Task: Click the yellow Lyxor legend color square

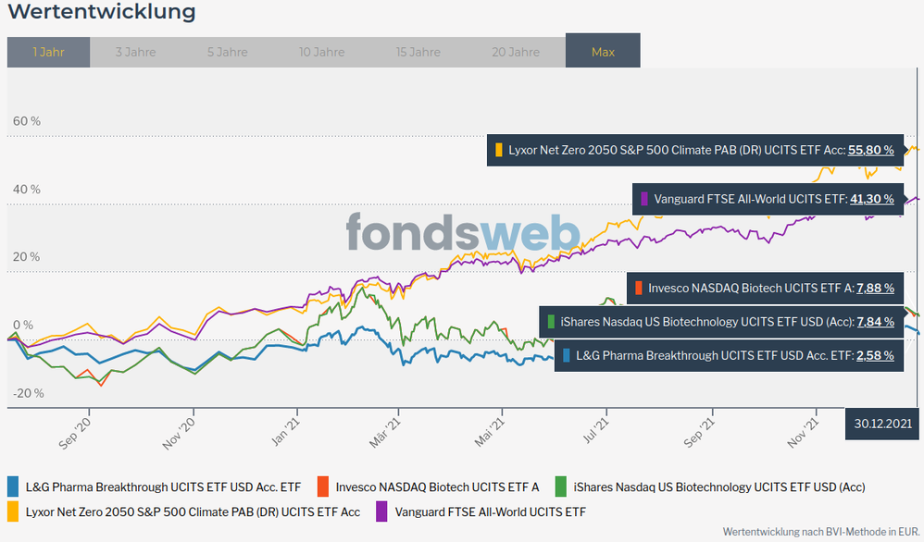Action: tap(13, 511)
